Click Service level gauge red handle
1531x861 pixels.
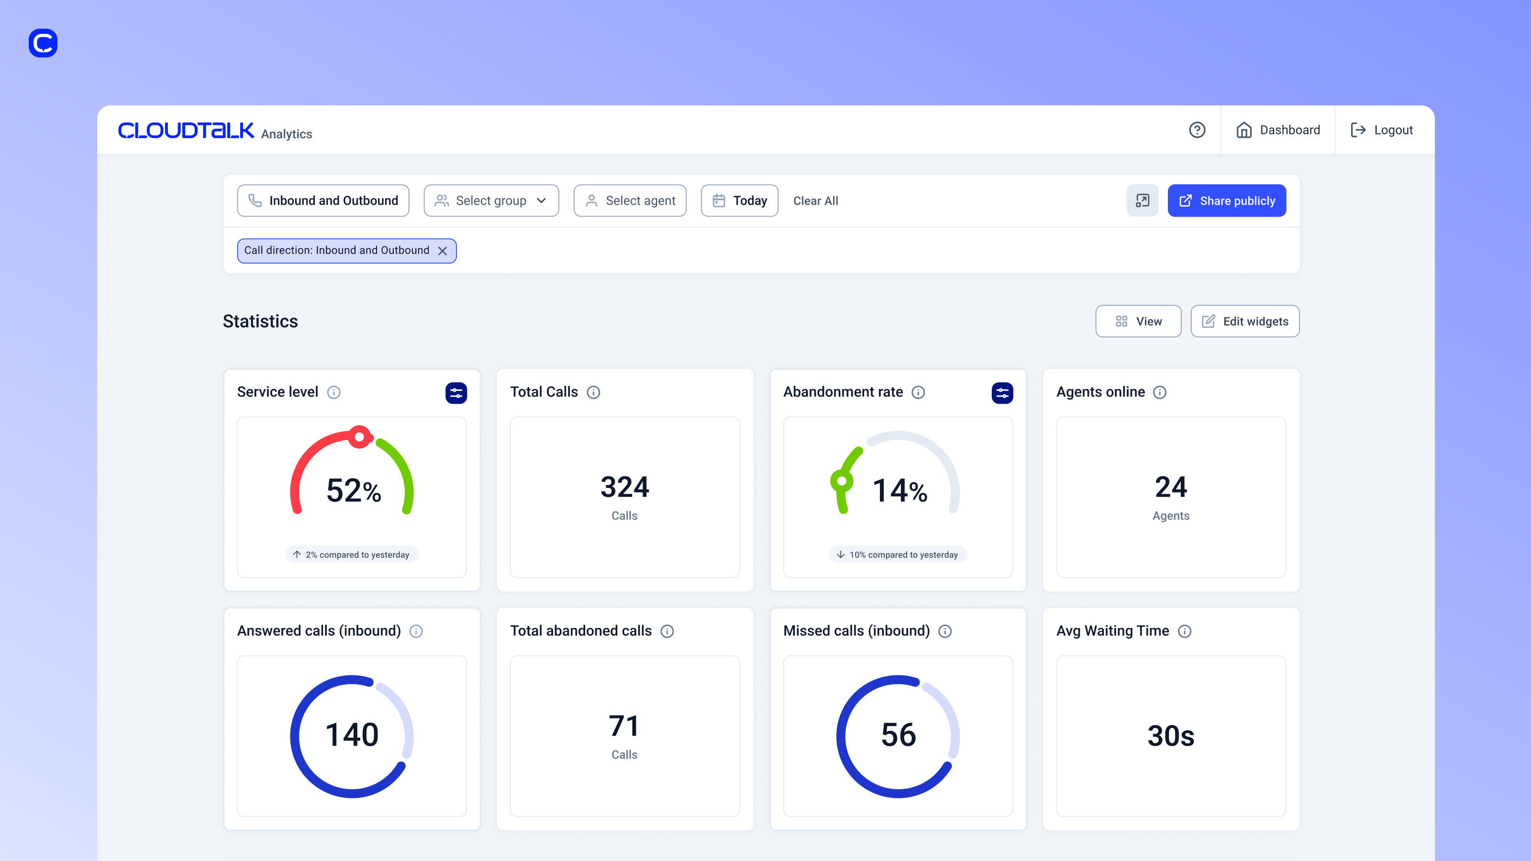point(359,437)
